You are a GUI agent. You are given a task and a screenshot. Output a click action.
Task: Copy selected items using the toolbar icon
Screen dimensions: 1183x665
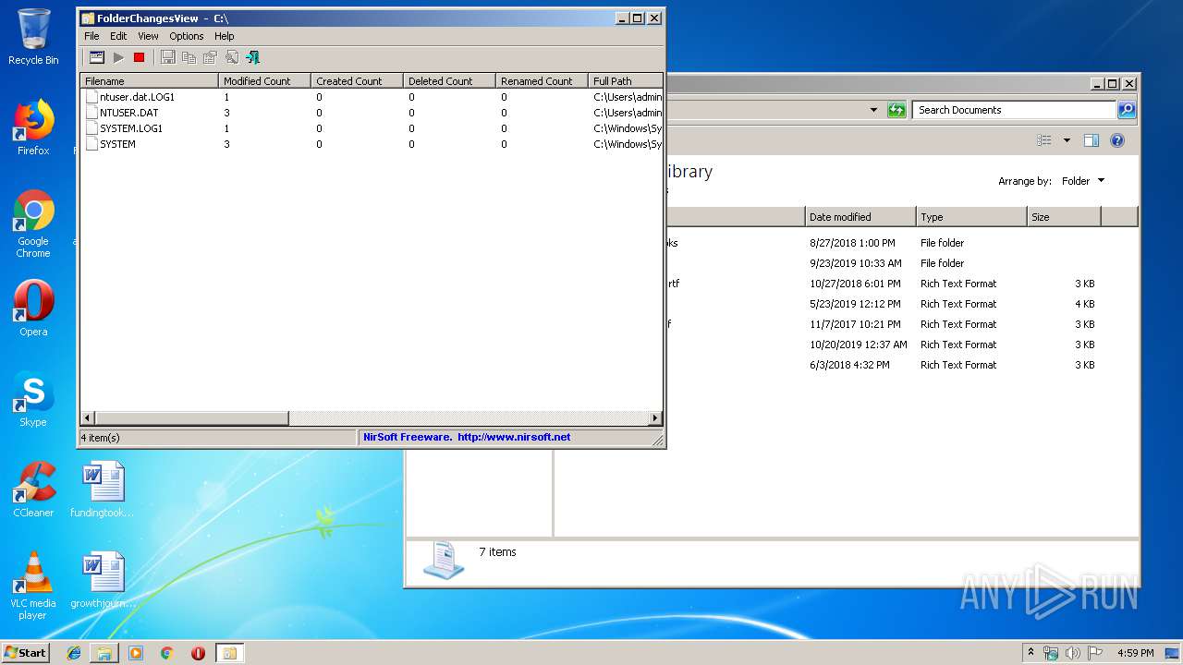coord(189,57)
